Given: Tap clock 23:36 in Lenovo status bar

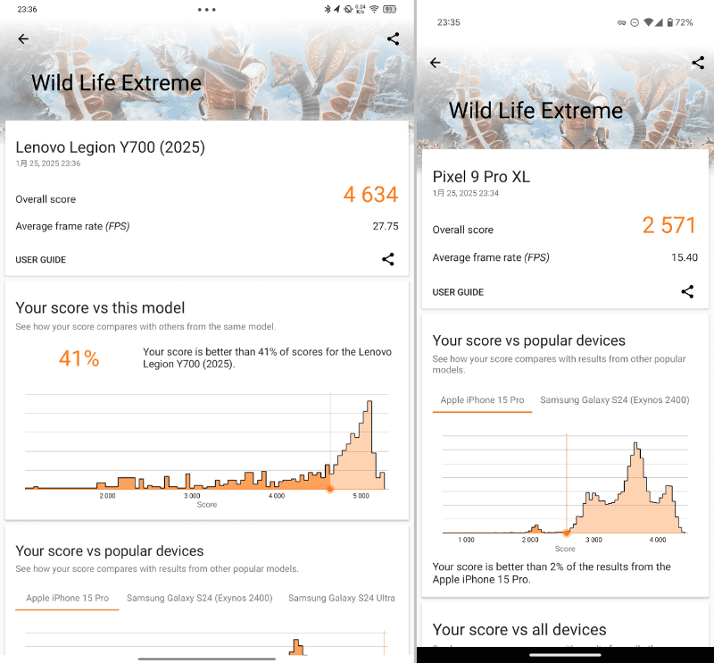Looking at the screenshot, I should click(27, 9).
